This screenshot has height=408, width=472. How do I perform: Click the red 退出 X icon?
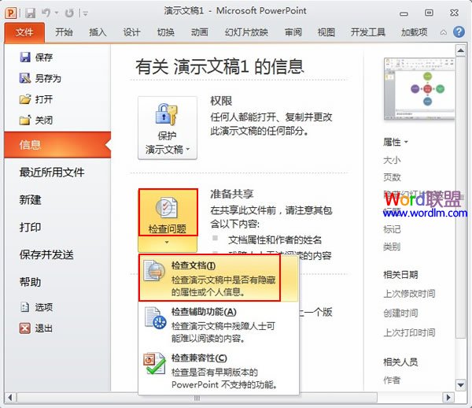click(25, 328)
